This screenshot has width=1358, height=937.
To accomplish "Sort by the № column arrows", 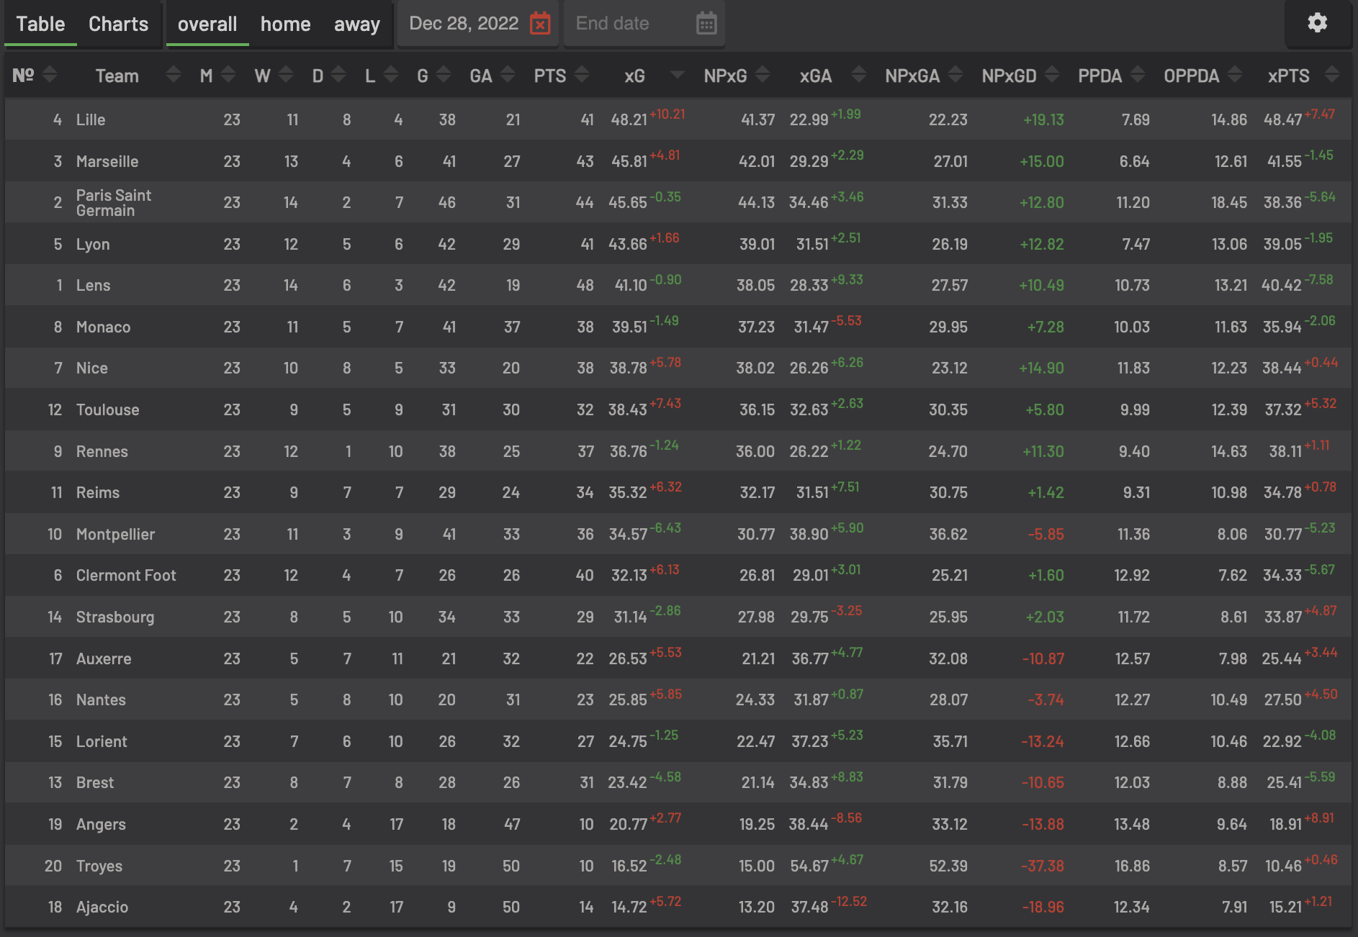I will point(50,75).
